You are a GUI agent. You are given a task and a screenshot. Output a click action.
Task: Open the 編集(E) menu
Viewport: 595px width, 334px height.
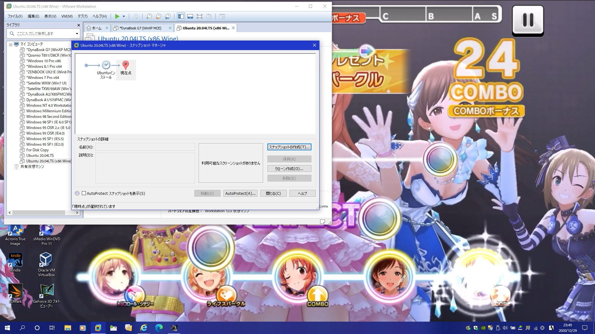pyautogui.click(x=33, y=16)
